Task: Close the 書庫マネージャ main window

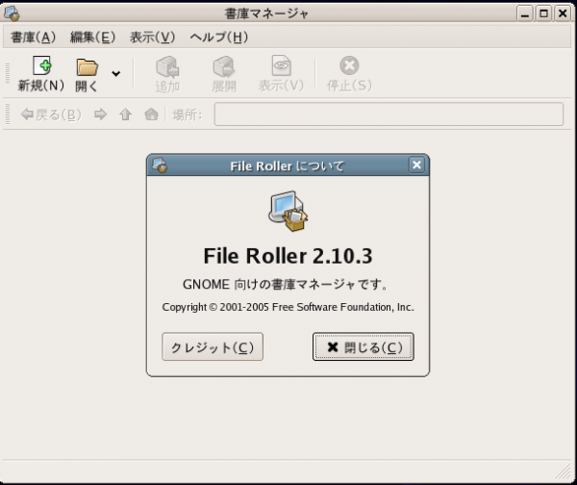Action: tap(563, 14)
